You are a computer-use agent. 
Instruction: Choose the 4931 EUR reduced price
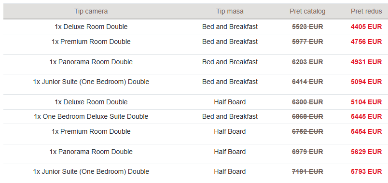pyautogui.click(x=366, y=62)
